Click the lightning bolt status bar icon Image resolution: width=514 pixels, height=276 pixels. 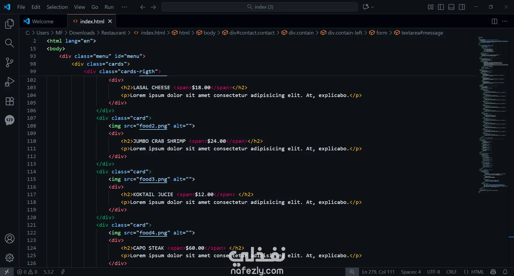coord(63,272)
